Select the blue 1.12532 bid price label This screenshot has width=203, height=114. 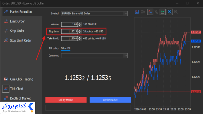point(196,41)
